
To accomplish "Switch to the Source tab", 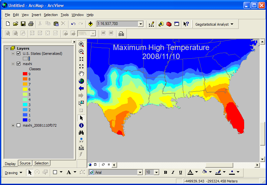I will click(x=25, y=163).
